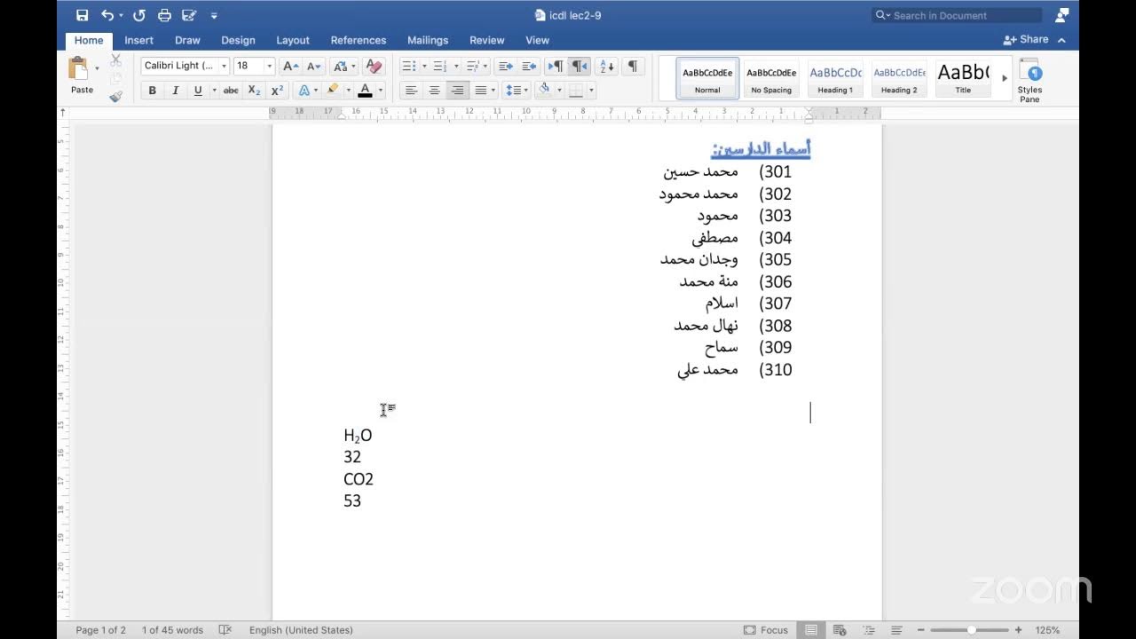1136x639 pixels.
Task: Open the font color dropdown arrow
Action: click(x=380, y=91)
